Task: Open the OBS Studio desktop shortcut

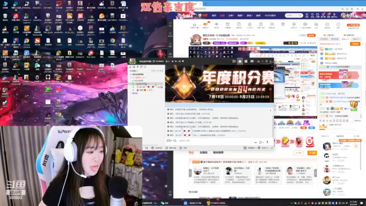Action: pyautogui.click(x=48, y=30)
